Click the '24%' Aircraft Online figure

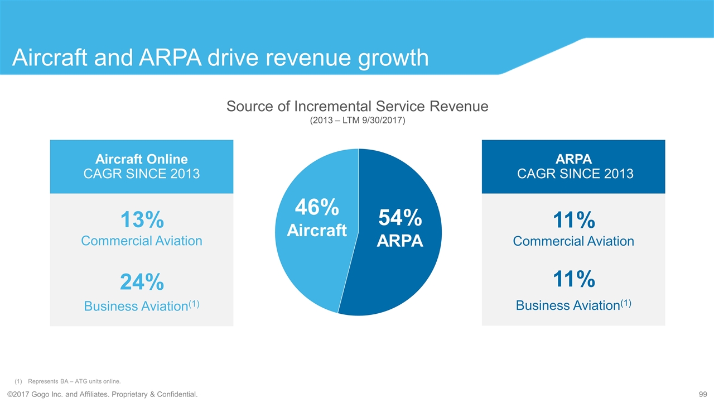click(x=142, y=283)
